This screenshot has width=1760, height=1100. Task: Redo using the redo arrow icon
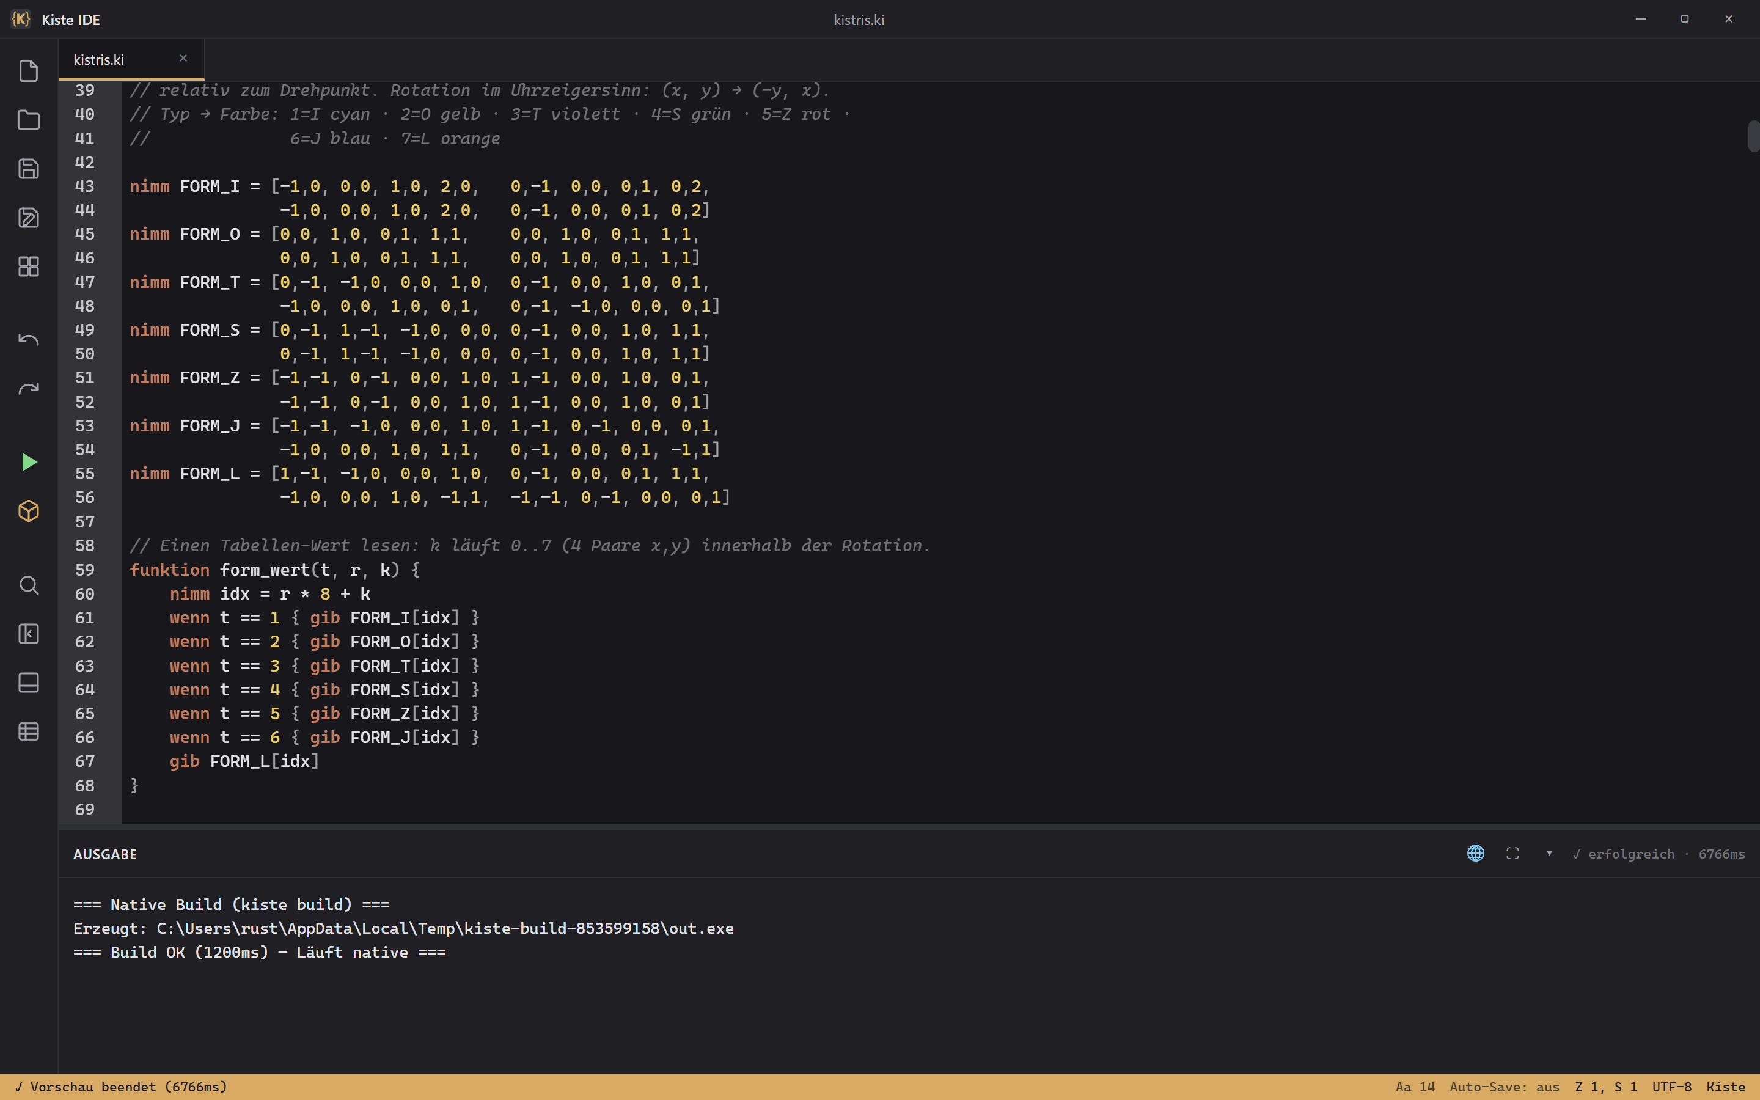point(28,389)
